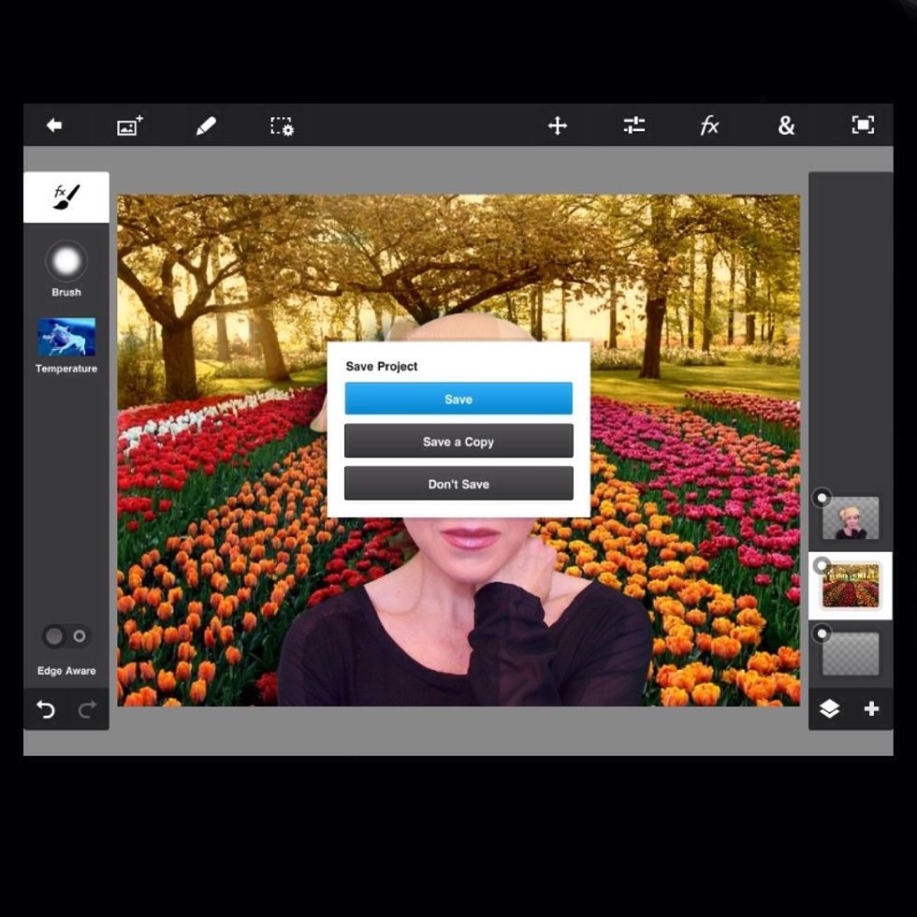
Task: Select the pencil edit tool
Action: click(206, 125)
